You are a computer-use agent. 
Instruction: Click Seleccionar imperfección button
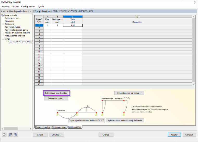click(56, 93)
